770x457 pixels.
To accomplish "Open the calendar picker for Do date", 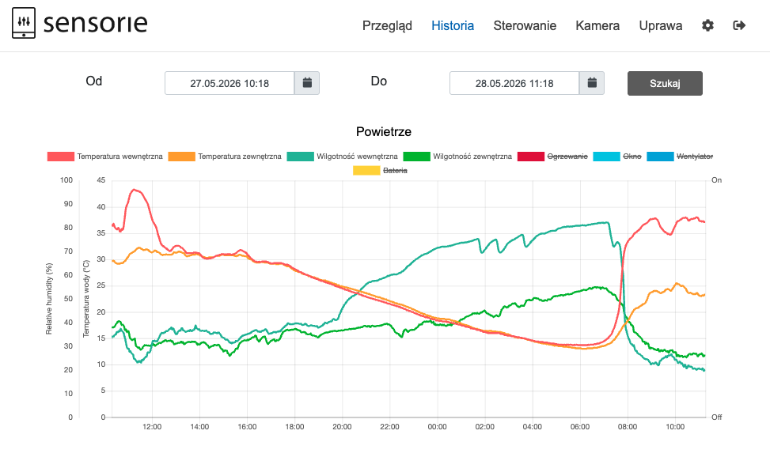I will [592, 83].
